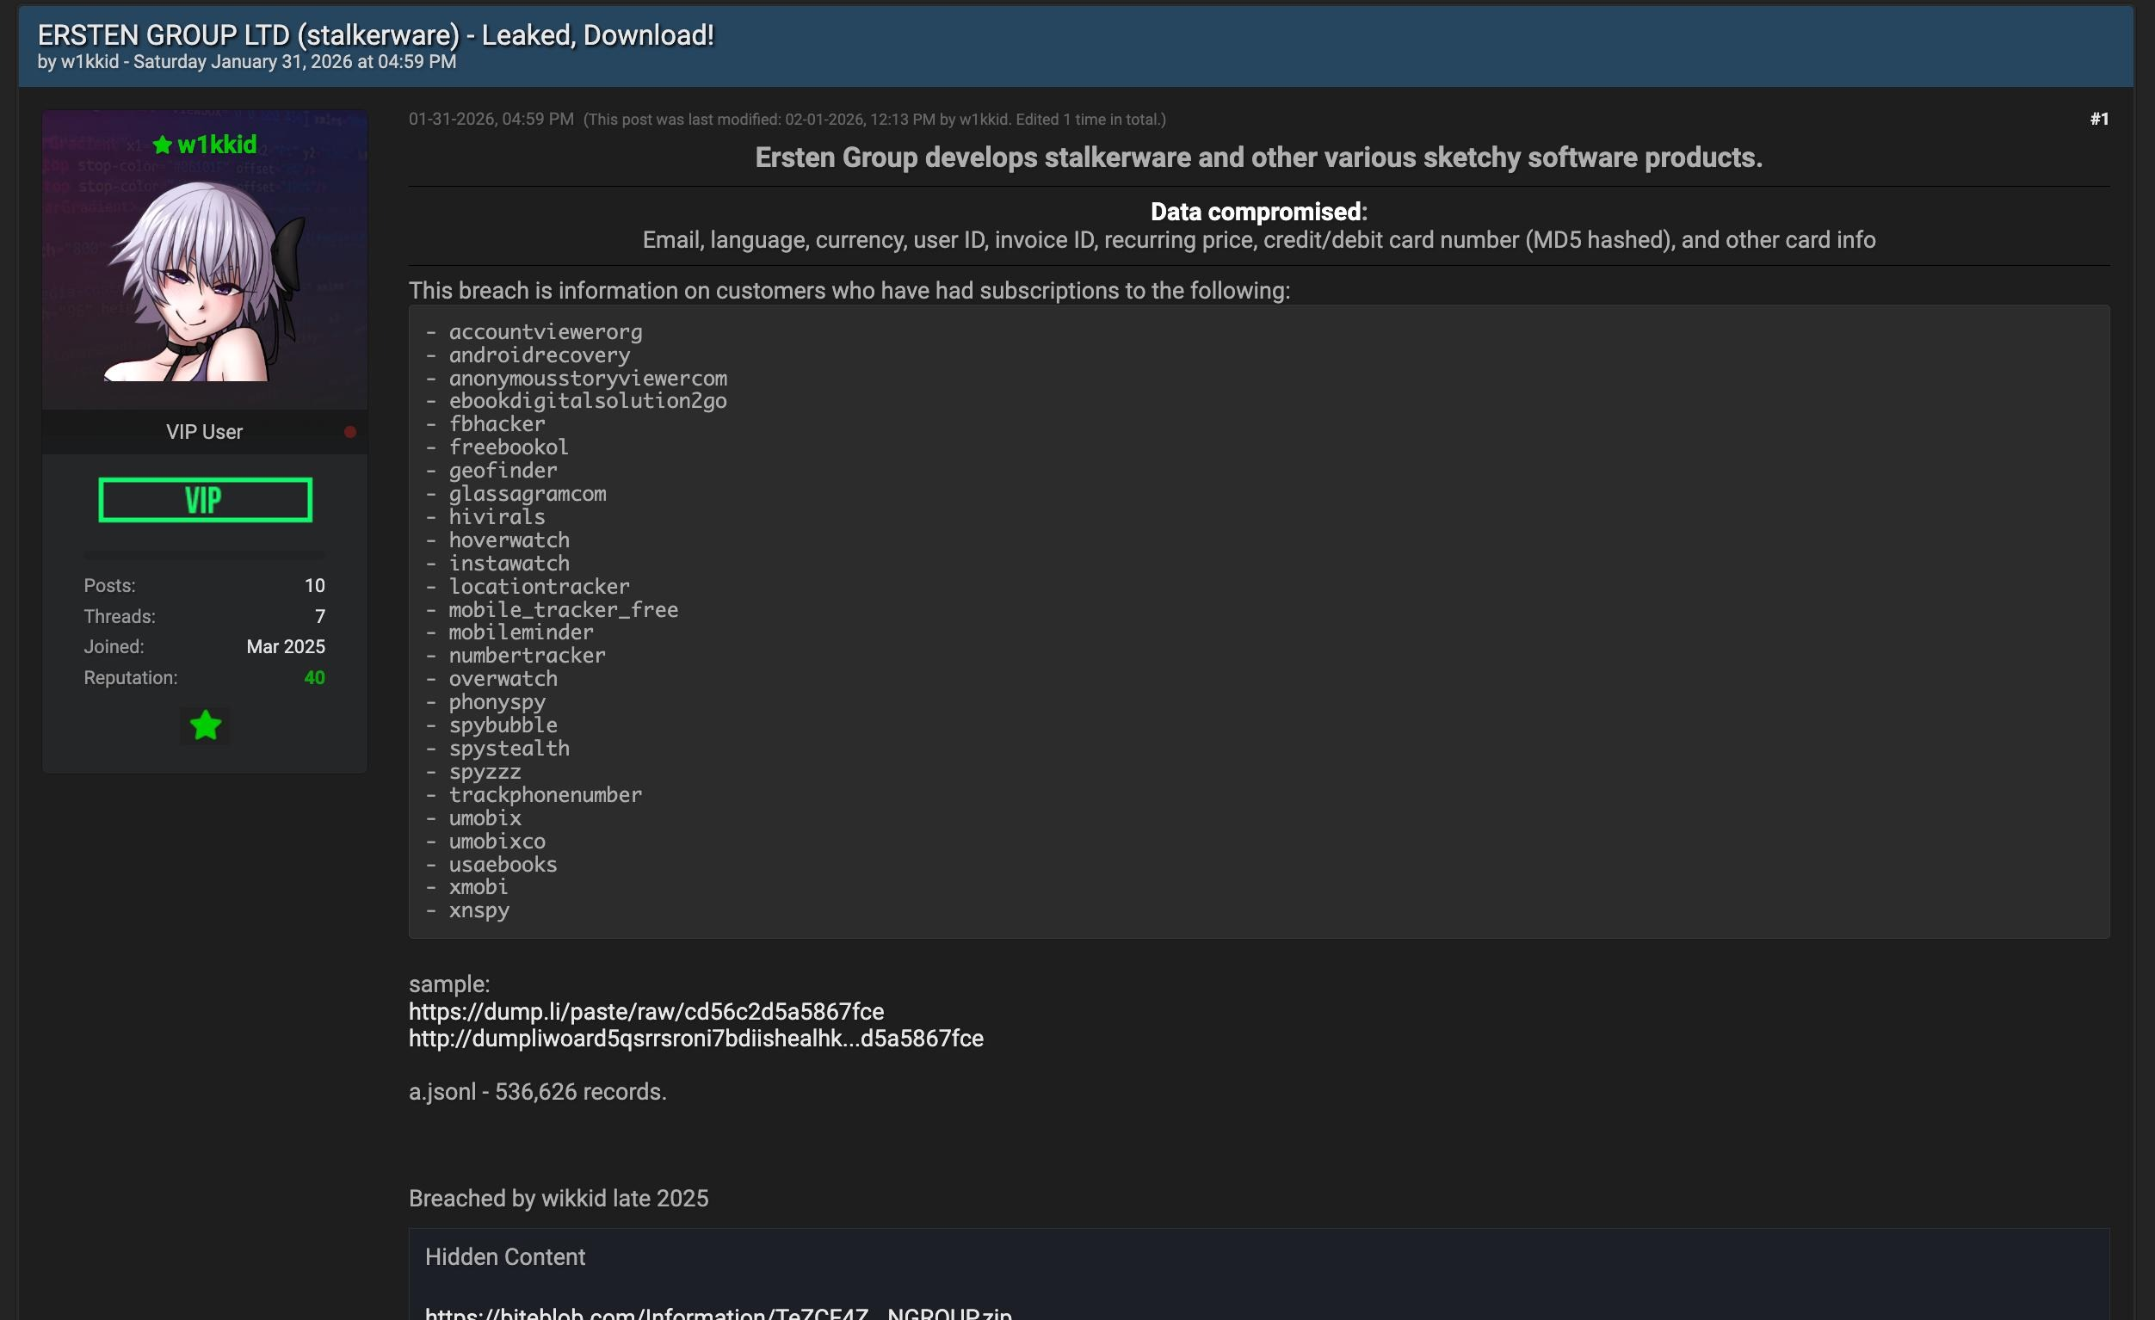Image resolution: width=2155 pixels, height=1320 pixels.
Task: Open the reputation value 40
Action: [314, 678]
